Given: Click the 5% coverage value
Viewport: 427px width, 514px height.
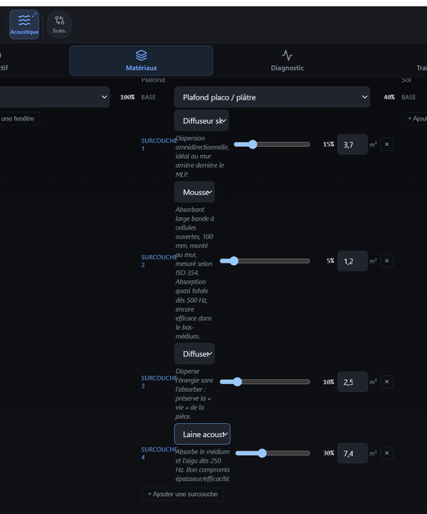Looking at the screenshot, I should [330, 261].
